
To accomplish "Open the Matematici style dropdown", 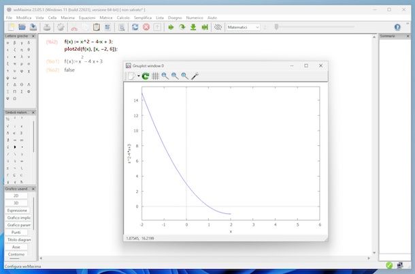I will coord(244,27).
